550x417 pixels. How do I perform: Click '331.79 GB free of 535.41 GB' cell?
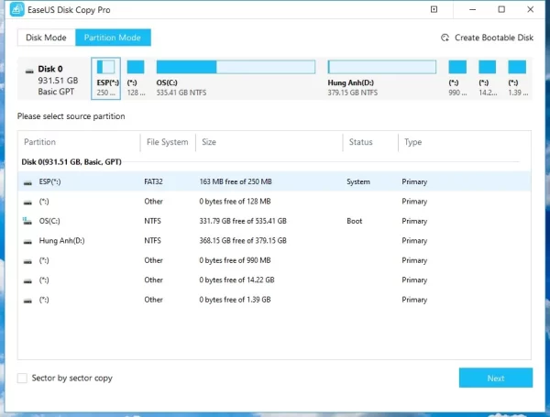[243, 221]
